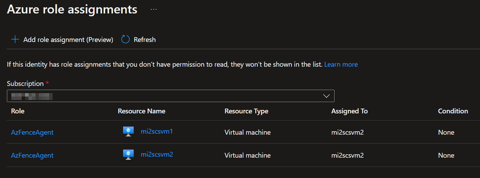Select the None condition in second row

446,155
